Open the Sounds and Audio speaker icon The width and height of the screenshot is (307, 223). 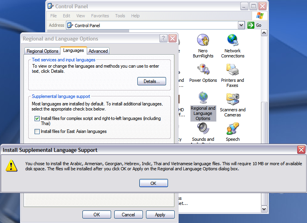pos(203,129)
